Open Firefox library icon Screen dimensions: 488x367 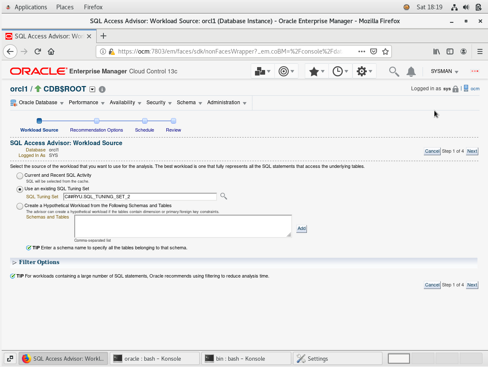click(436, 51)
